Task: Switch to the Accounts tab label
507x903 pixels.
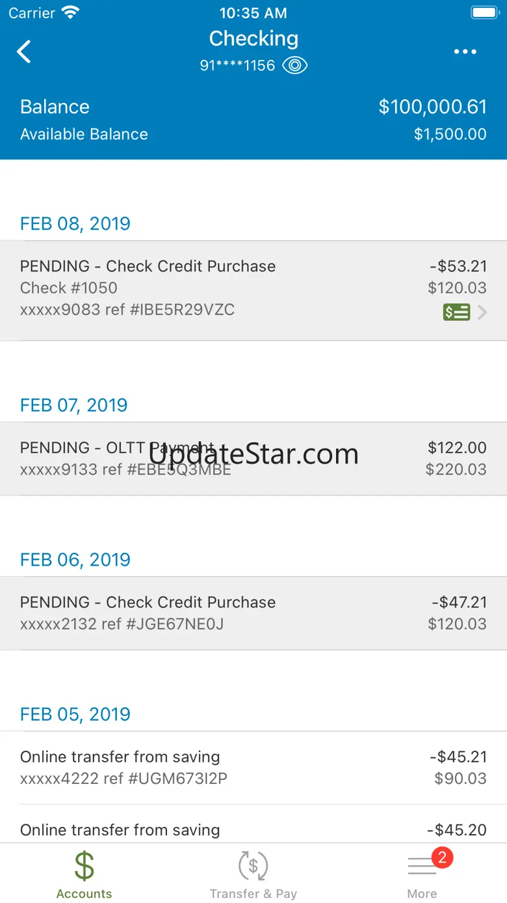Action: pos(84,894)
